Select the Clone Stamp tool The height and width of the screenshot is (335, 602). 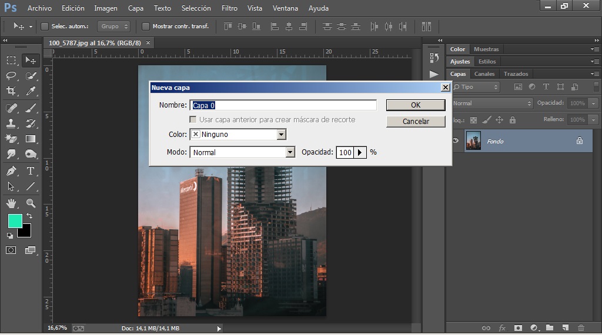tap(11, 123)
